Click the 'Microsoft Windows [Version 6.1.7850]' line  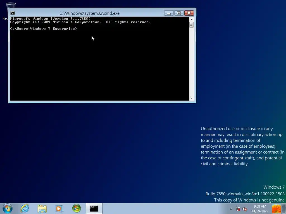50,19
